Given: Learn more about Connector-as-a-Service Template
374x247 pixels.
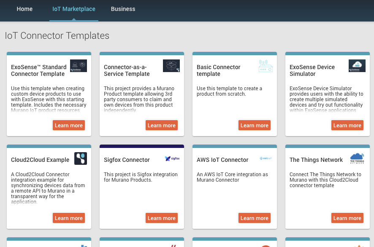Looking at the screenshot, I should [x=162, y=125].
